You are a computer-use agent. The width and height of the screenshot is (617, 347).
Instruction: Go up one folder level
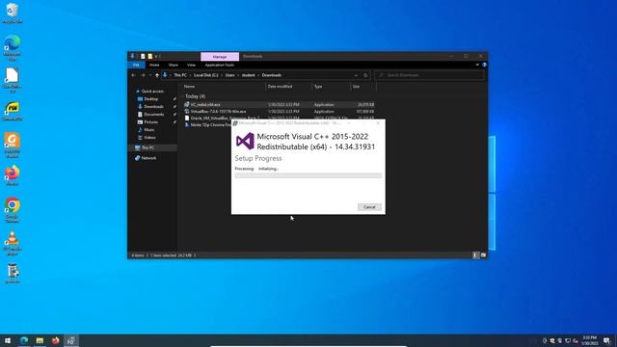[x=157, y=75]
